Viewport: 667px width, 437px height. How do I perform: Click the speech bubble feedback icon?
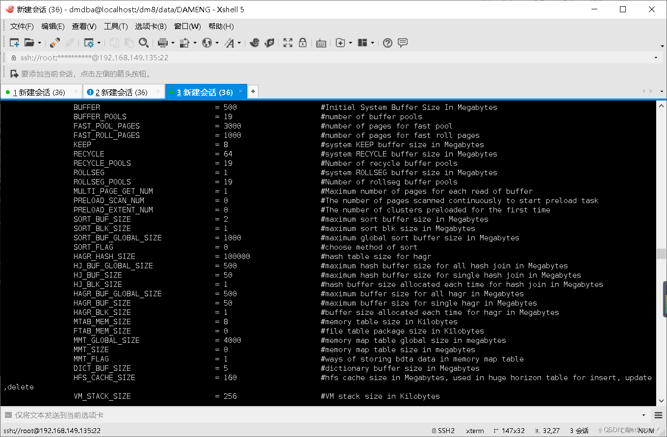coord(403,43)
